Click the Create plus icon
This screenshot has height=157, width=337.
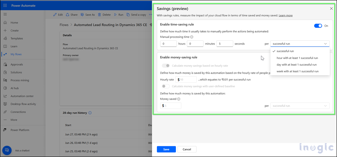point(6,30)
